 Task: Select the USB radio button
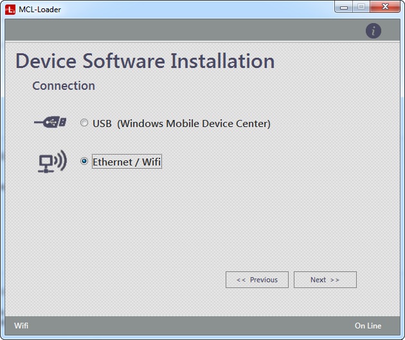(x=84, y=123)
